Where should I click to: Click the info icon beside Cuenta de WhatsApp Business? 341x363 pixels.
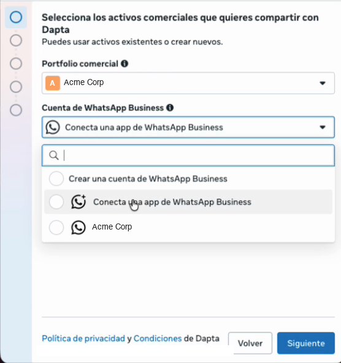click(x=170, y=108)
